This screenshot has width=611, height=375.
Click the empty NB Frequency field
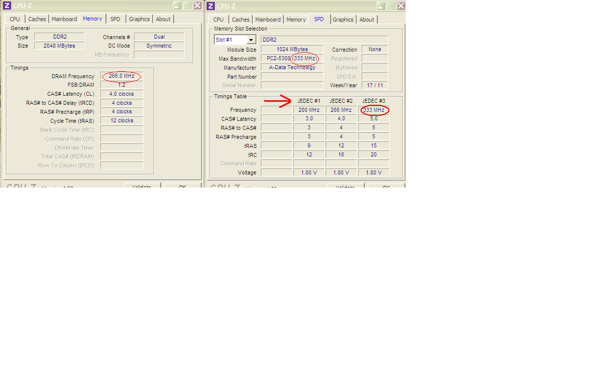159,55
